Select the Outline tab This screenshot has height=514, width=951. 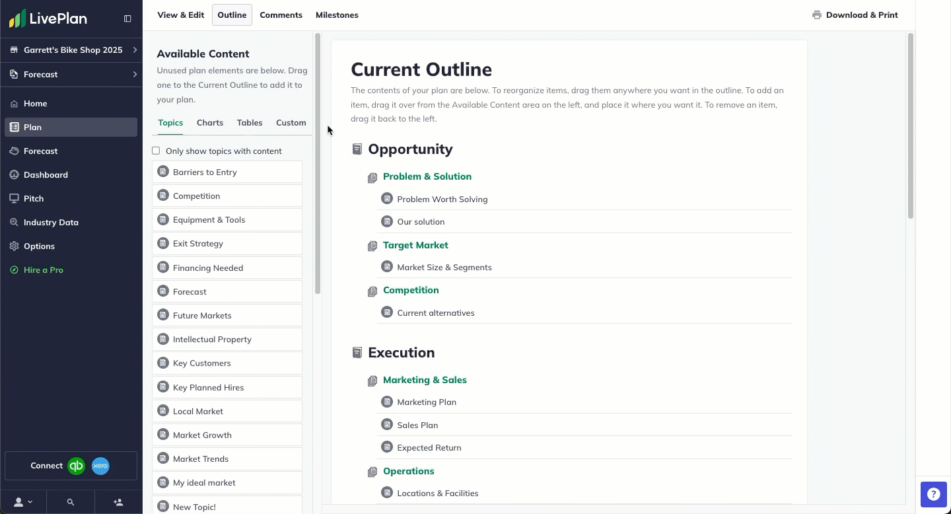pos(232,15)
